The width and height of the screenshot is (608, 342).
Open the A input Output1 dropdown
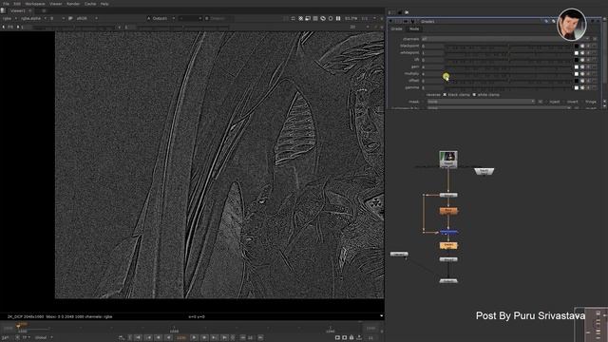tap(161, 18)
